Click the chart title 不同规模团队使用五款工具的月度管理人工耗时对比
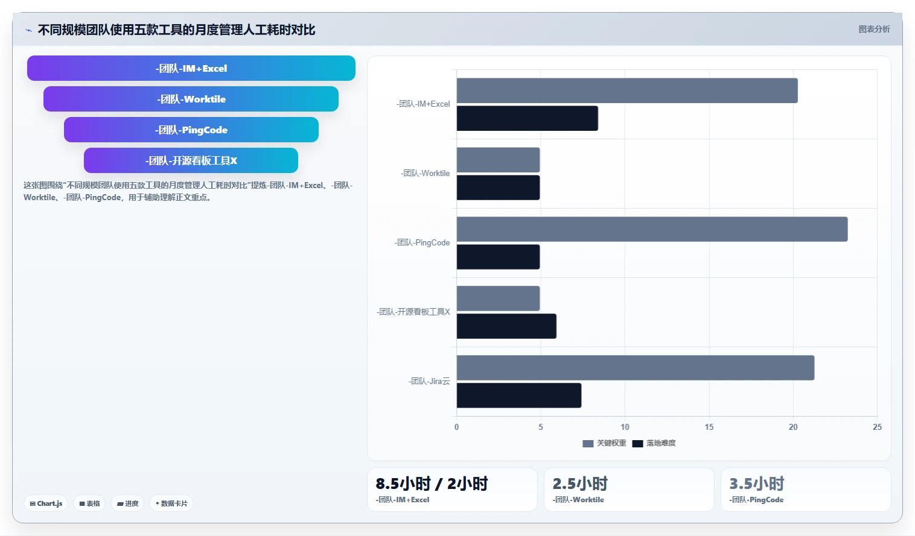915x536 pixels. (176, 30)
